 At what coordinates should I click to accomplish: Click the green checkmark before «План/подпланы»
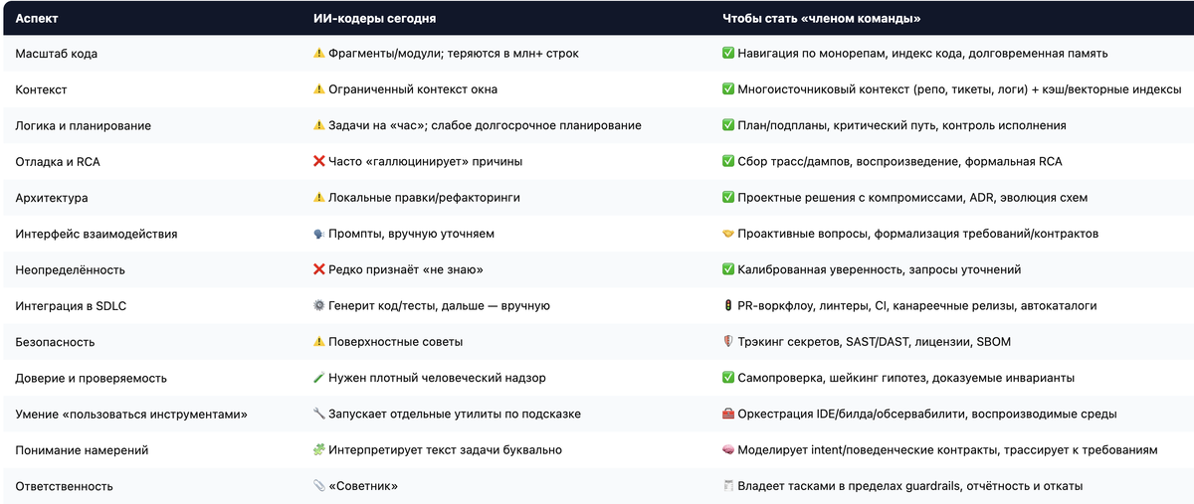(x=728, y=125)
